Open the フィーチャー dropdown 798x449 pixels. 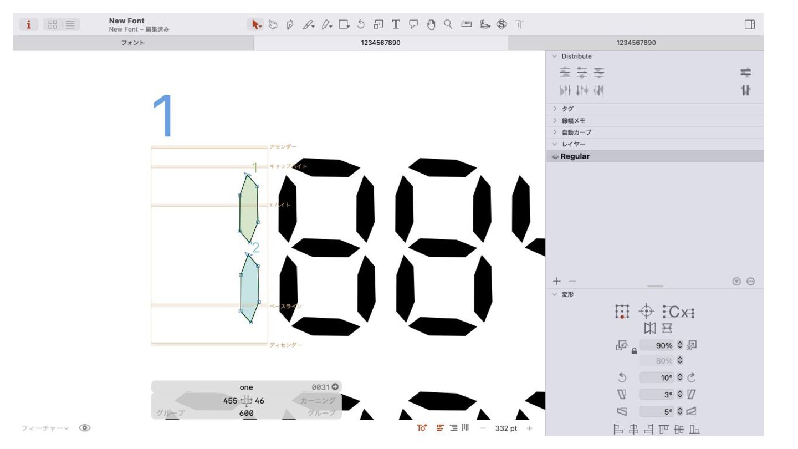pos(44,428)
